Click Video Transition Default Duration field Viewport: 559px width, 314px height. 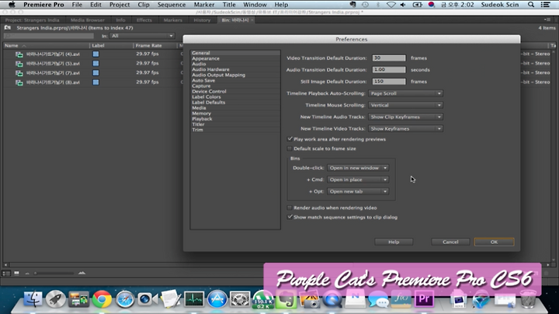pyautogui.click(x=389, y=58)
